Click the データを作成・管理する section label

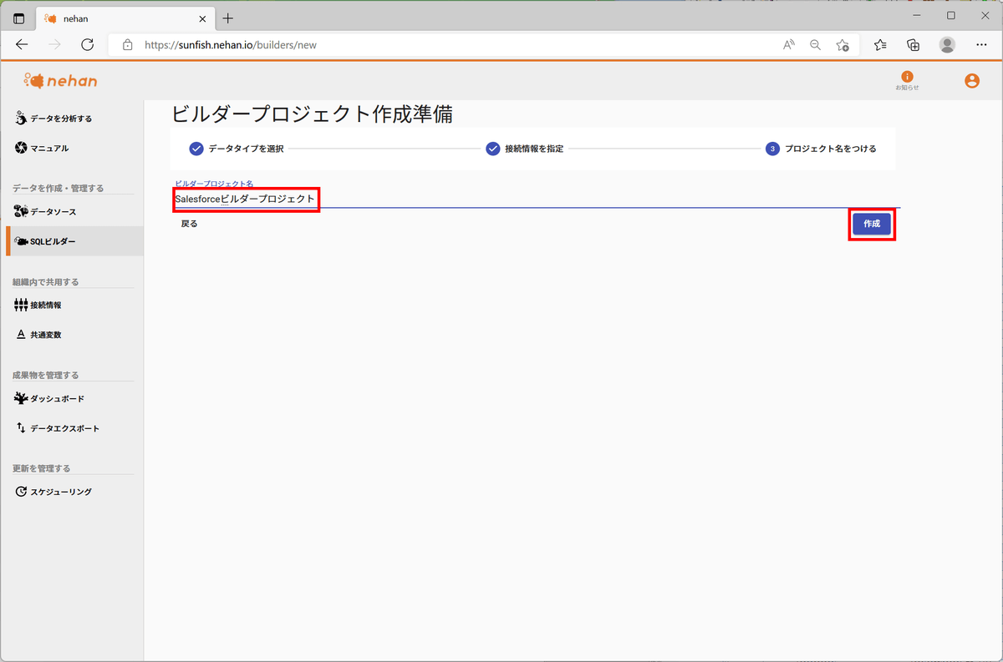[x=59, y=188]
